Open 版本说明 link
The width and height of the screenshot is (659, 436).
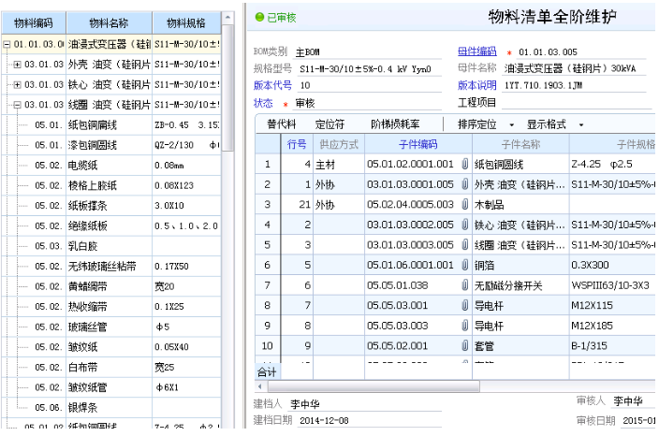pyautogui.click(x=477, y=85)
